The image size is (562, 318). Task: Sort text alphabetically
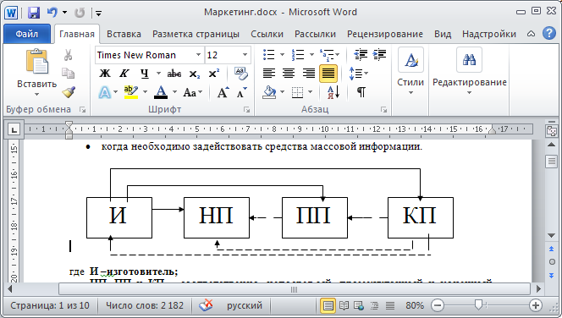coord(333,92)
